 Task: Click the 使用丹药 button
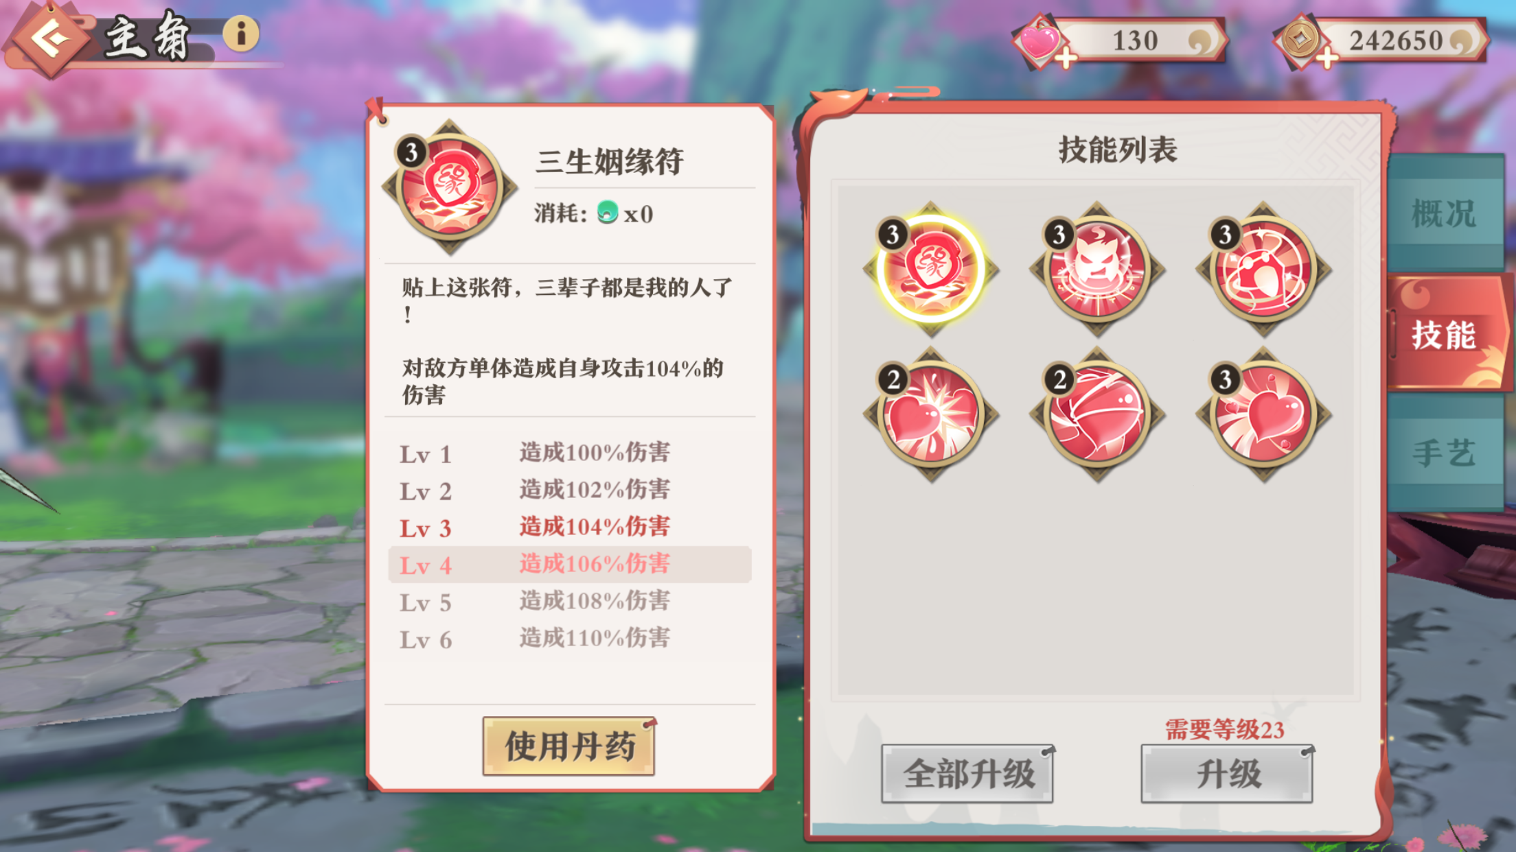click(x=569, y=746)
